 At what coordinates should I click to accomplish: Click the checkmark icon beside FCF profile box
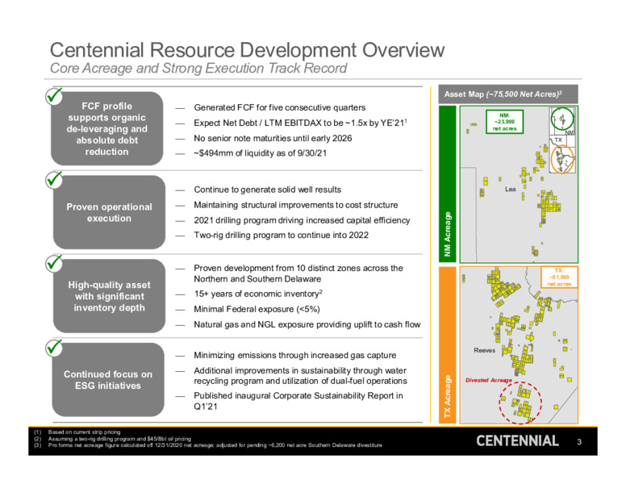[x=54, y=96]
